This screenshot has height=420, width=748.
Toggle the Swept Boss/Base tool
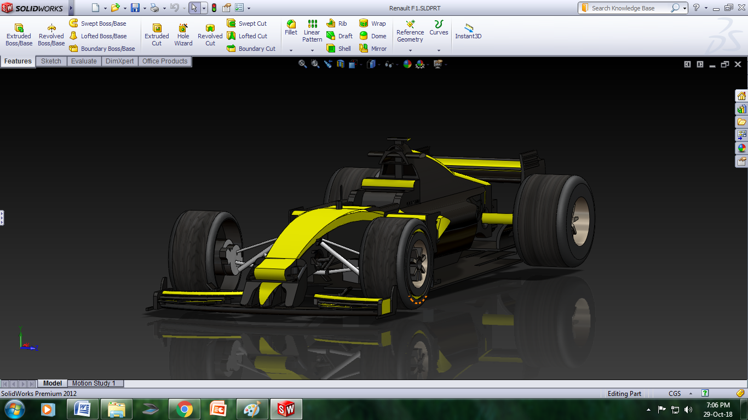[98, 24]
